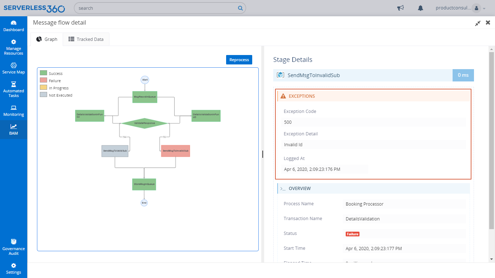Click the productconsul... account name
The width and height of the screenshot is (495, 278).
point(453,8)
